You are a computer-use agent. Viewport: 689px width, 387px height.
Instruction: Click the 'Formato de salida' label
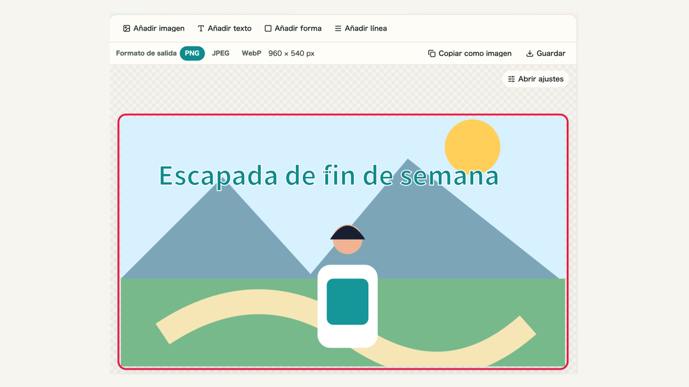[x=146, y=53]
